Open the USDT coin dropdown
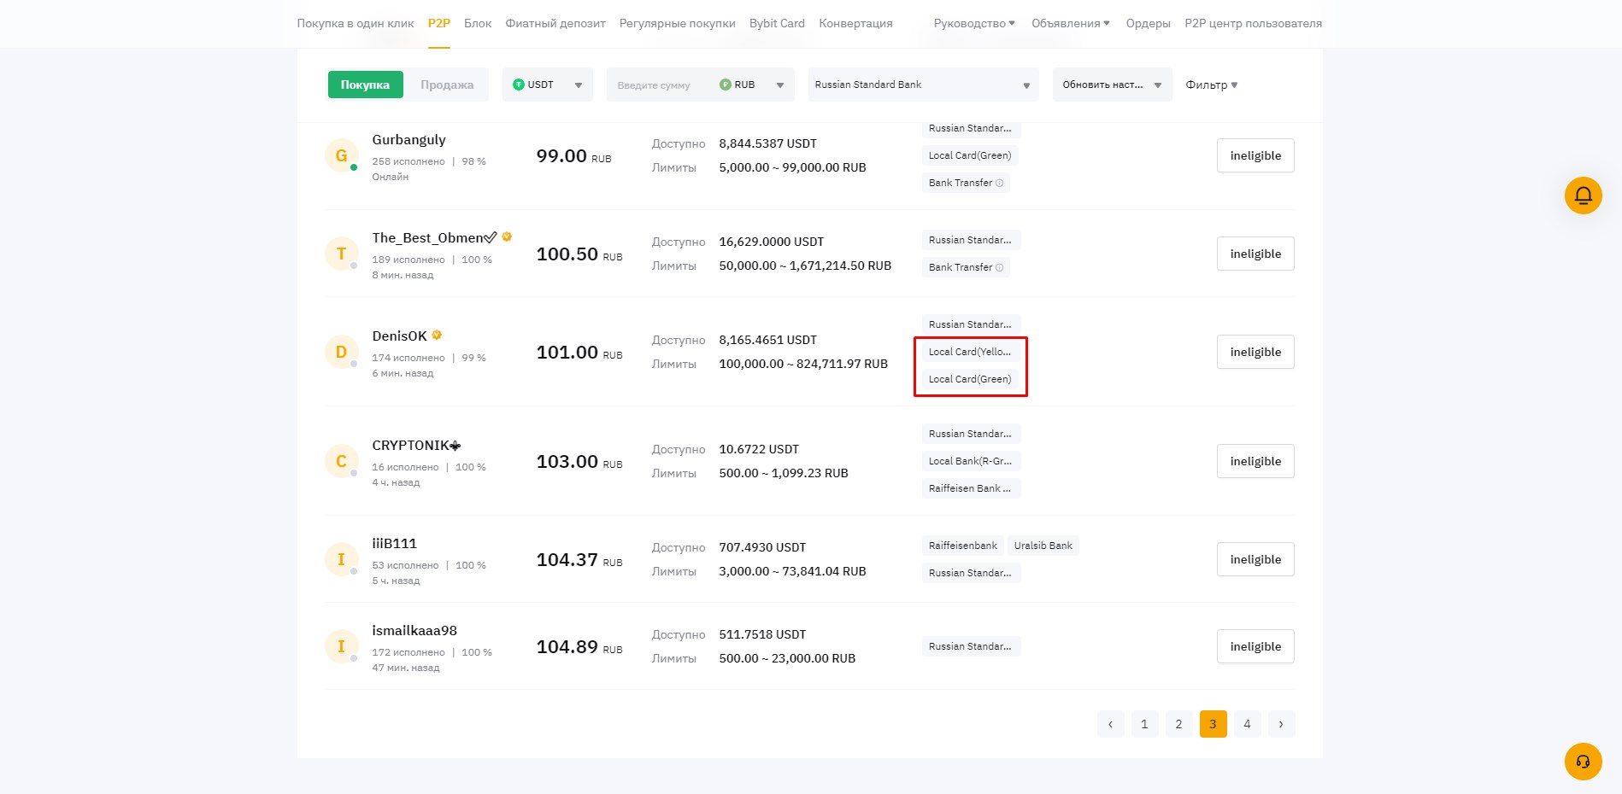Screen dimensions: 1622x794 (548, 85)
